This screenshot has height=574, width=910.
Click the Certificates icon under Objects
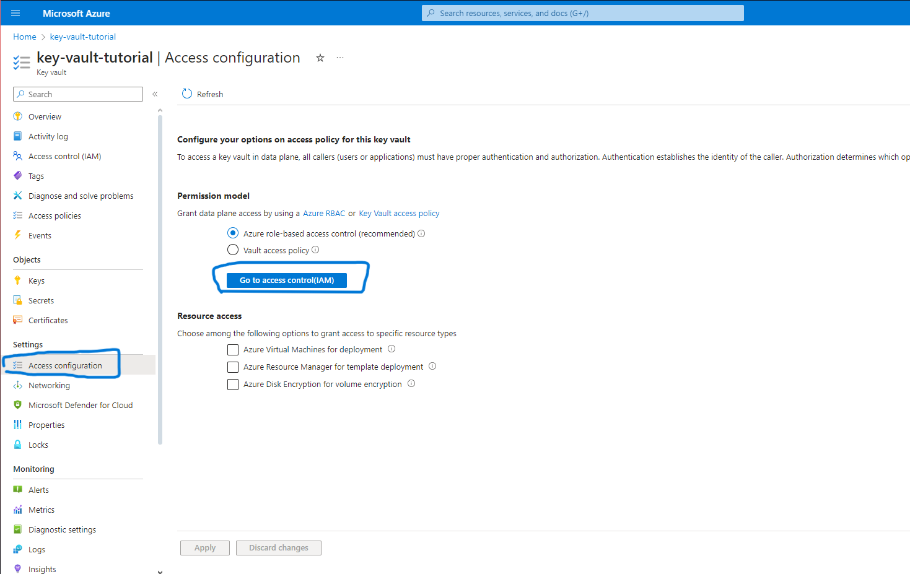[x=17, y=320]
